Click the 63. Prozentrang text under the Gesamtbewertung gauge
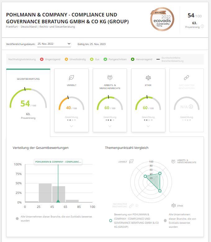The image size is (211, 242). (x=28, y=116)
